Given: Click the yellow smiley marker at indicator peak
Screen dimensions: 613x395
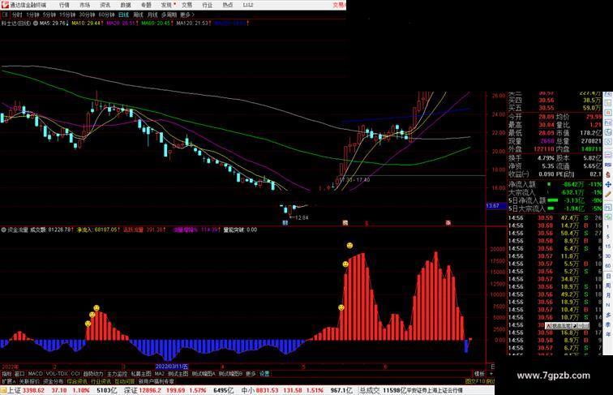Looking at the screenshot, I should 349,246.
